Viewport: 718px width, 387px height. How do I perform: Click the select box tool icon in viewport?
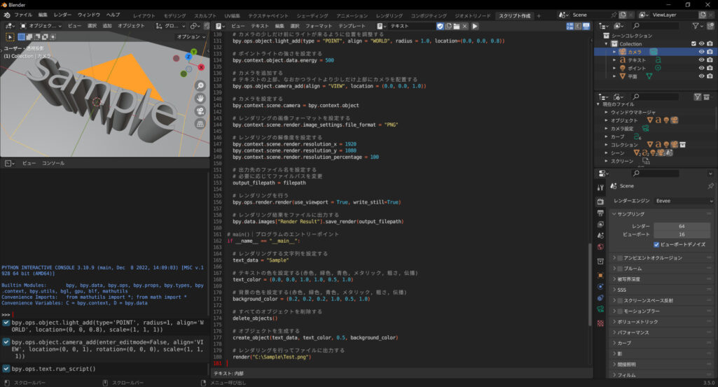pos(10,36)
